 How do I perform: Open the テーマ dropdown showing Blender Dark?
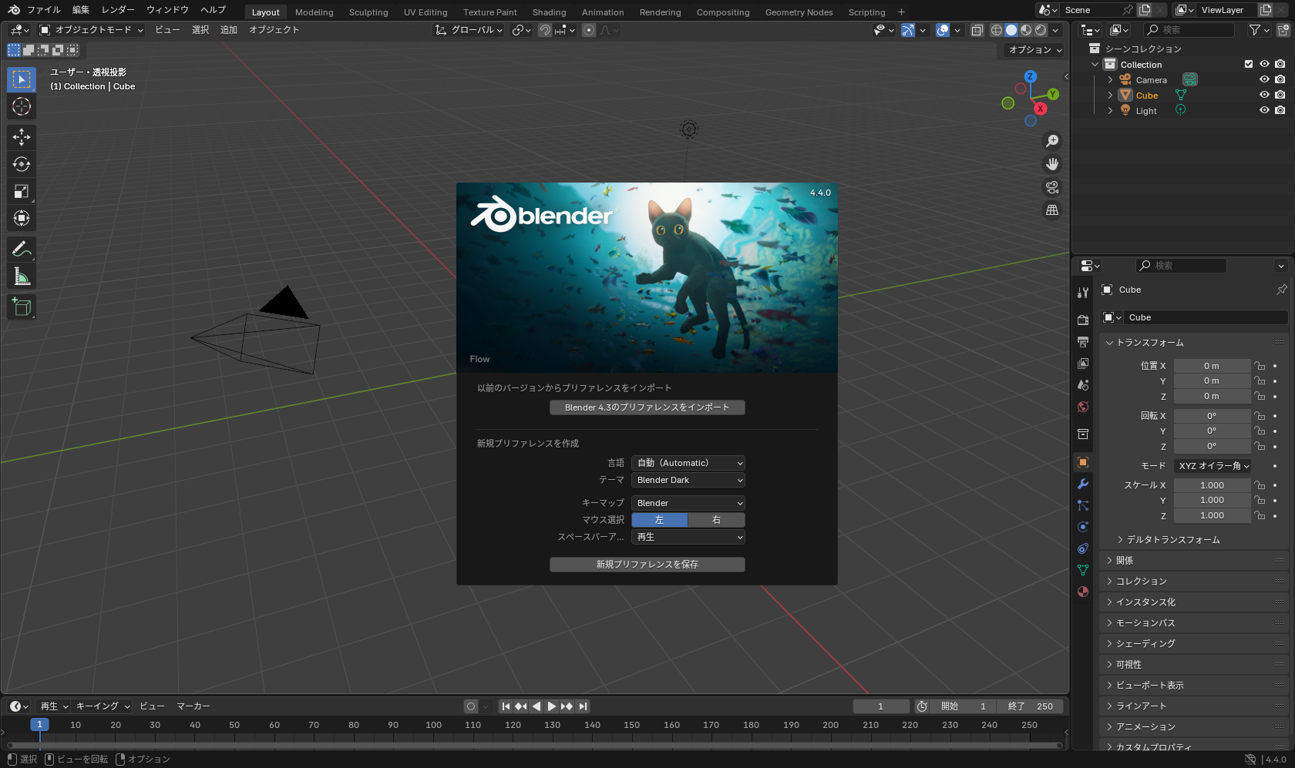pyautogui.click(x=688, y=480)
